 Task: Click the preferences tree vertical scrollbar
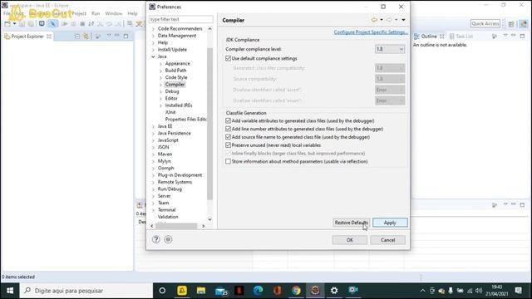click(x=209, y=124)
